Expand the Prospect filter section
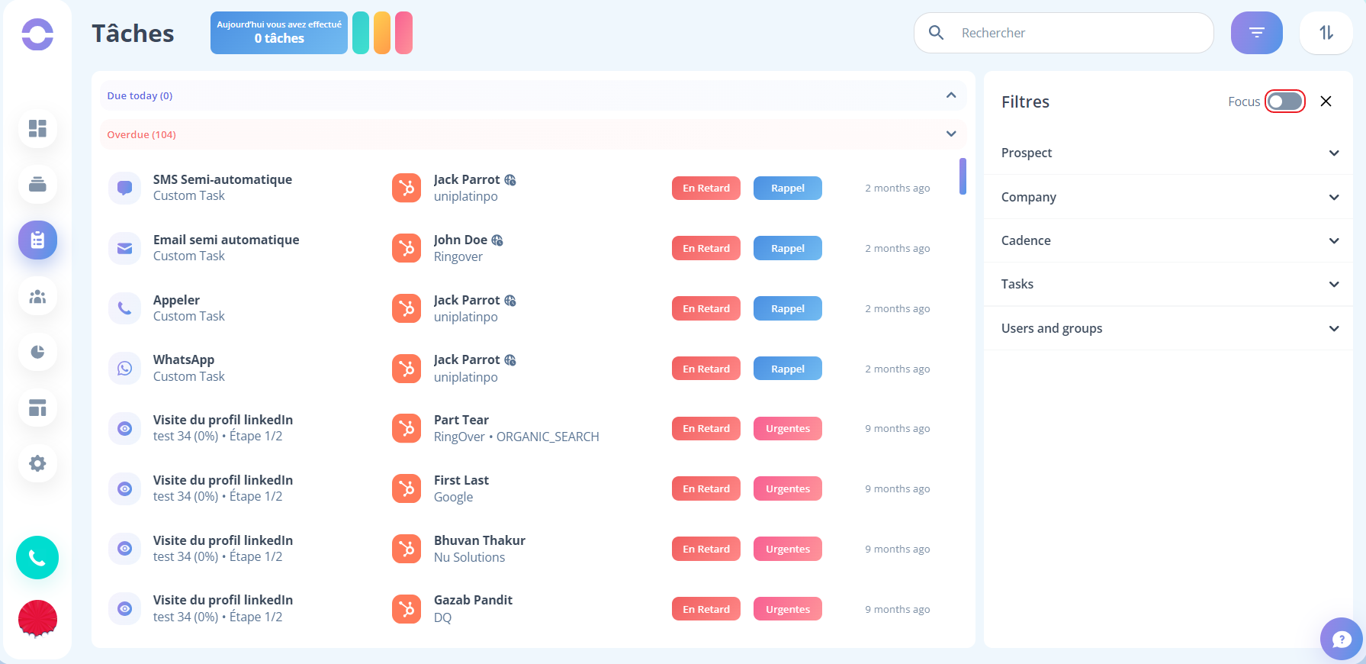 tap(1169, 153)
